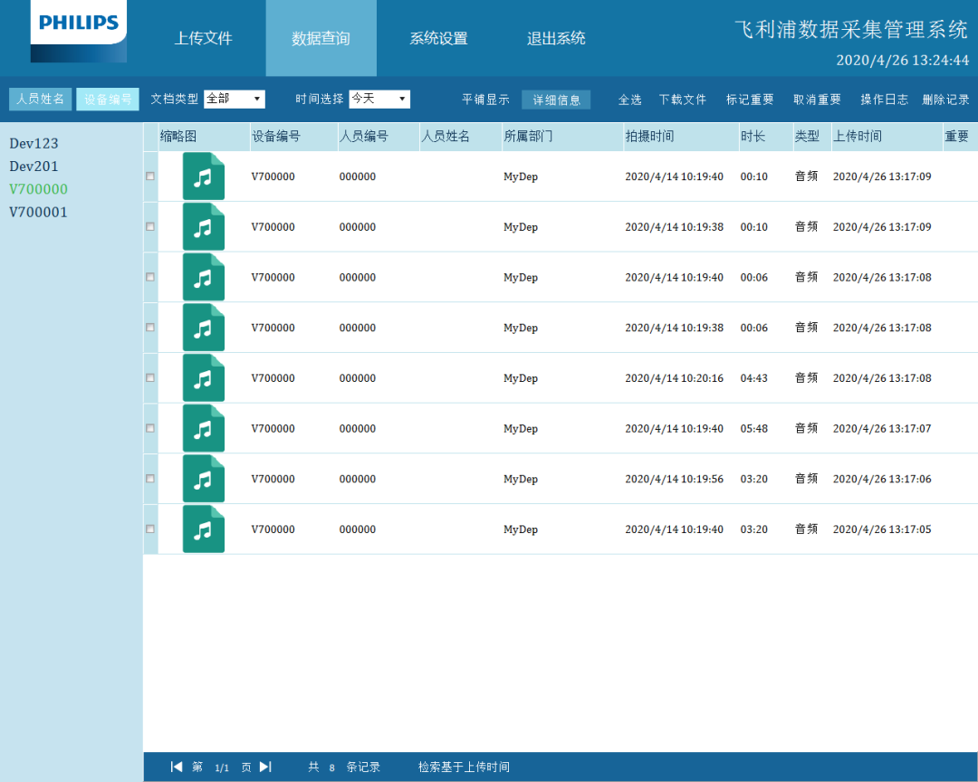
Task: Check the row uploaded 13:17:07
Action: pos(150,428)
